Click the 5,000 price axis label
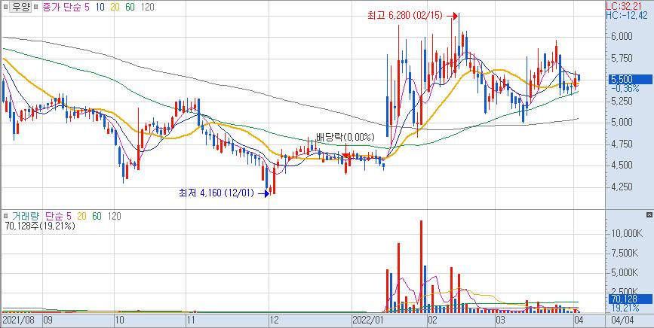 [x=622, y=123]
